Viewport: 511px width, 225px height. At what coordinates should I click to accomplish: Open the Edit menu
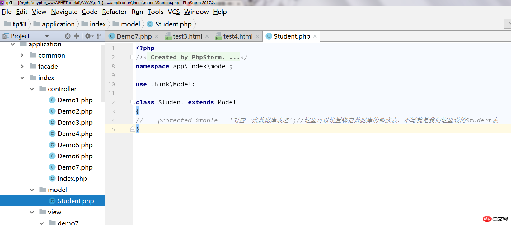(22, 12)
